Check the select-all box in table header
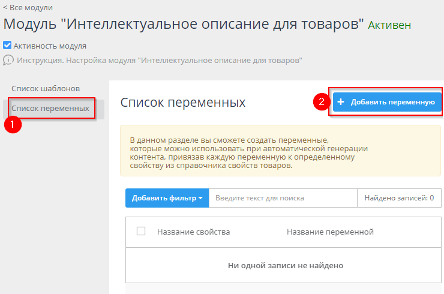444x294 pixels. click(x=141, y=232)
